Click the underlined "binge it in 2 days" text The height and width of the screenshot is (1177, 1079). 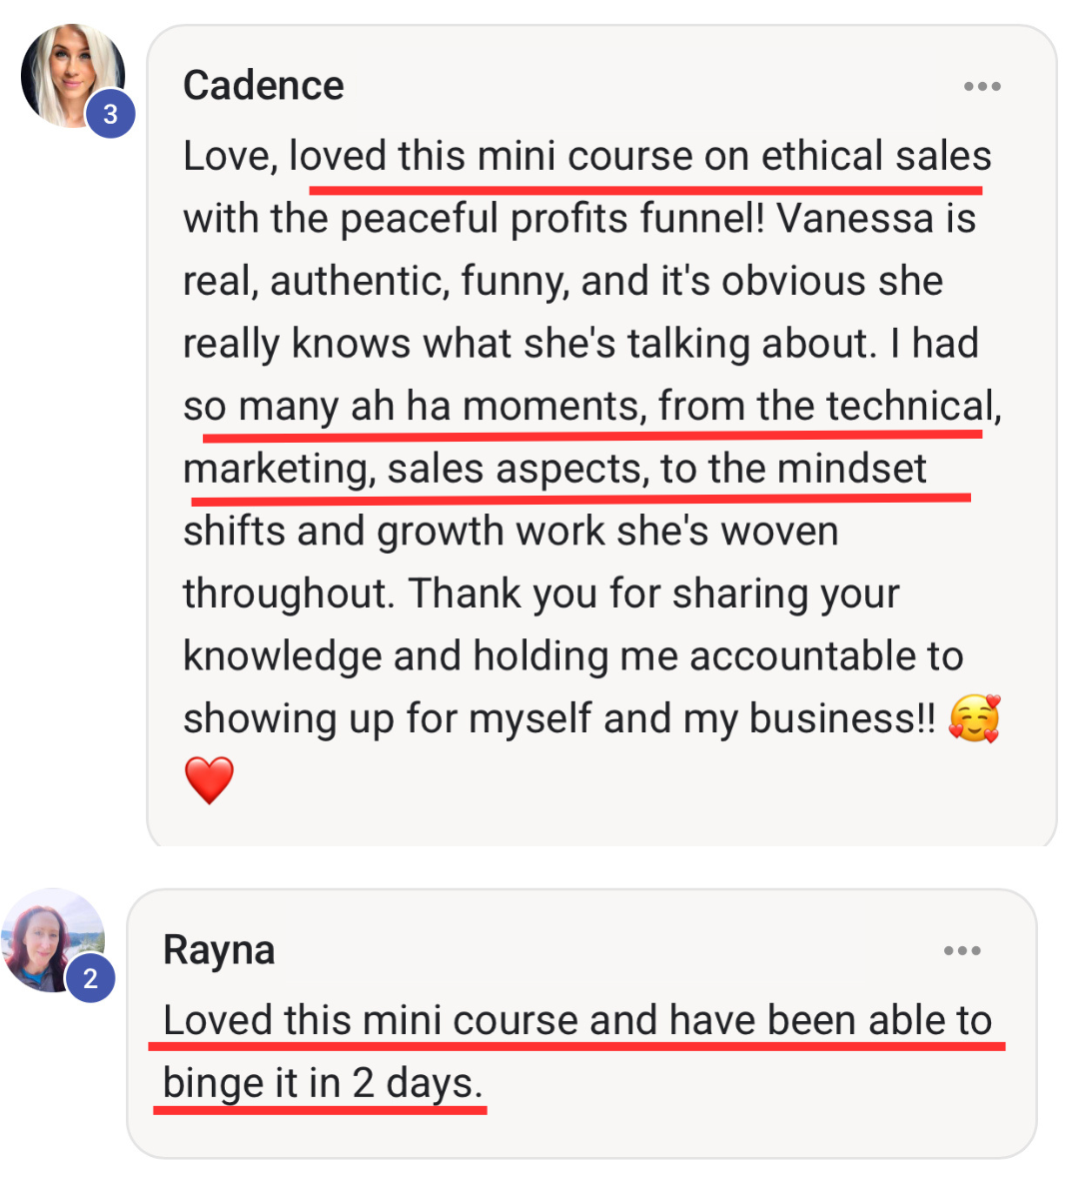coord(323,1083)
